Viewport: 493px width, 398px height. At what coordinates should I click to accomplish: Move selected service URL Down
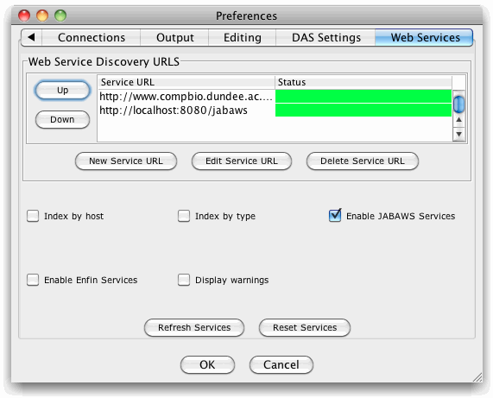62,119
